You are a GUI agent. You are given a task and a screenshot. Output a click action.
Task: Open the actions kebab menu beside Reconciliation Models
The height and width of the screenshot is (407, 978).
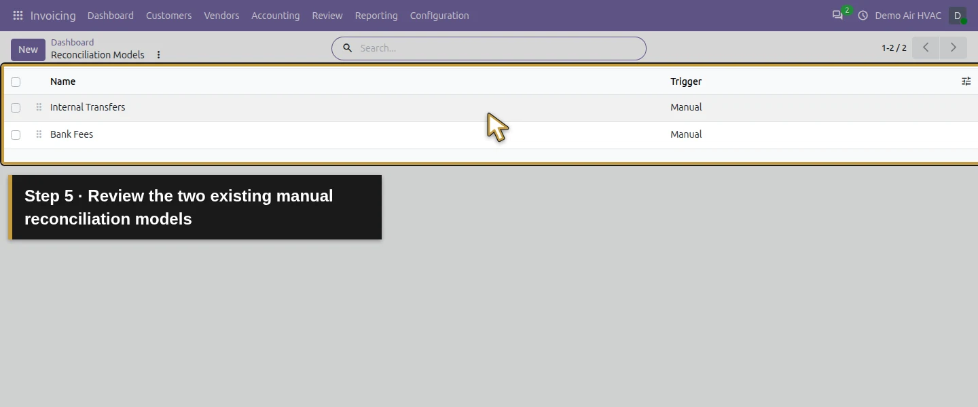point(158,55)
